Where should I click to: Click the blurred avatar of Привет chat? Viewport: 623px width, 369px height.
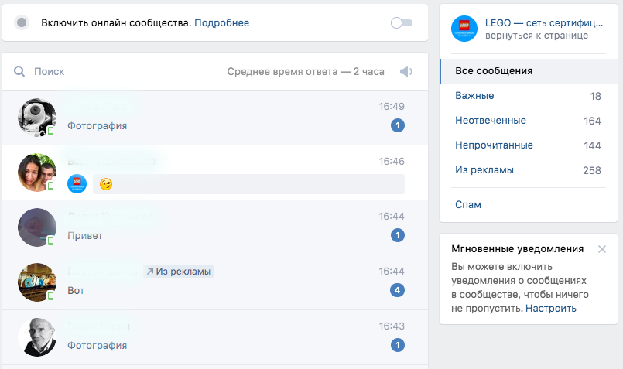(37, 227)
